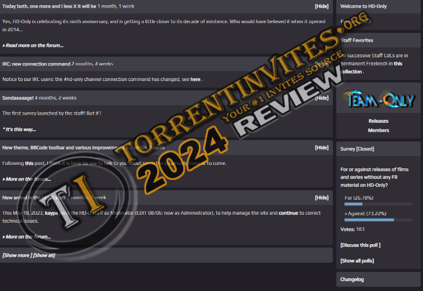The height and width of the screenshot is (291, 423).
Task: Hide the New theme BBCode toolbar post
Action: point(321,148)
